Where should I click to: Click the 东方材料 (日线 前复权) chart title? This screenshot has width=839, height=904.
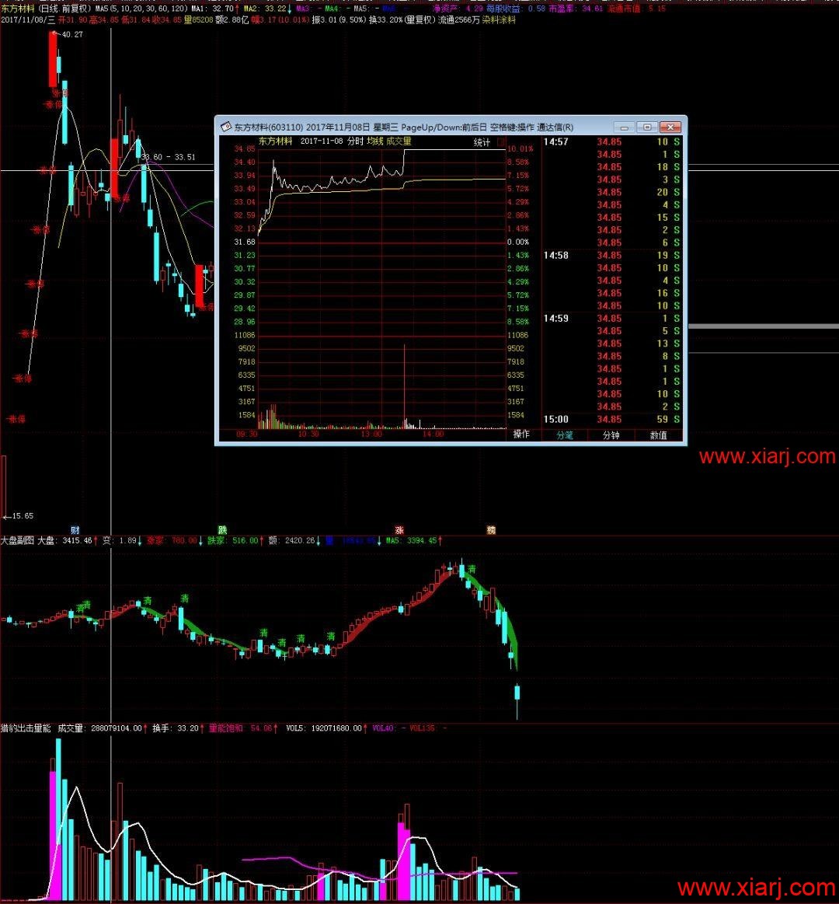46,9
